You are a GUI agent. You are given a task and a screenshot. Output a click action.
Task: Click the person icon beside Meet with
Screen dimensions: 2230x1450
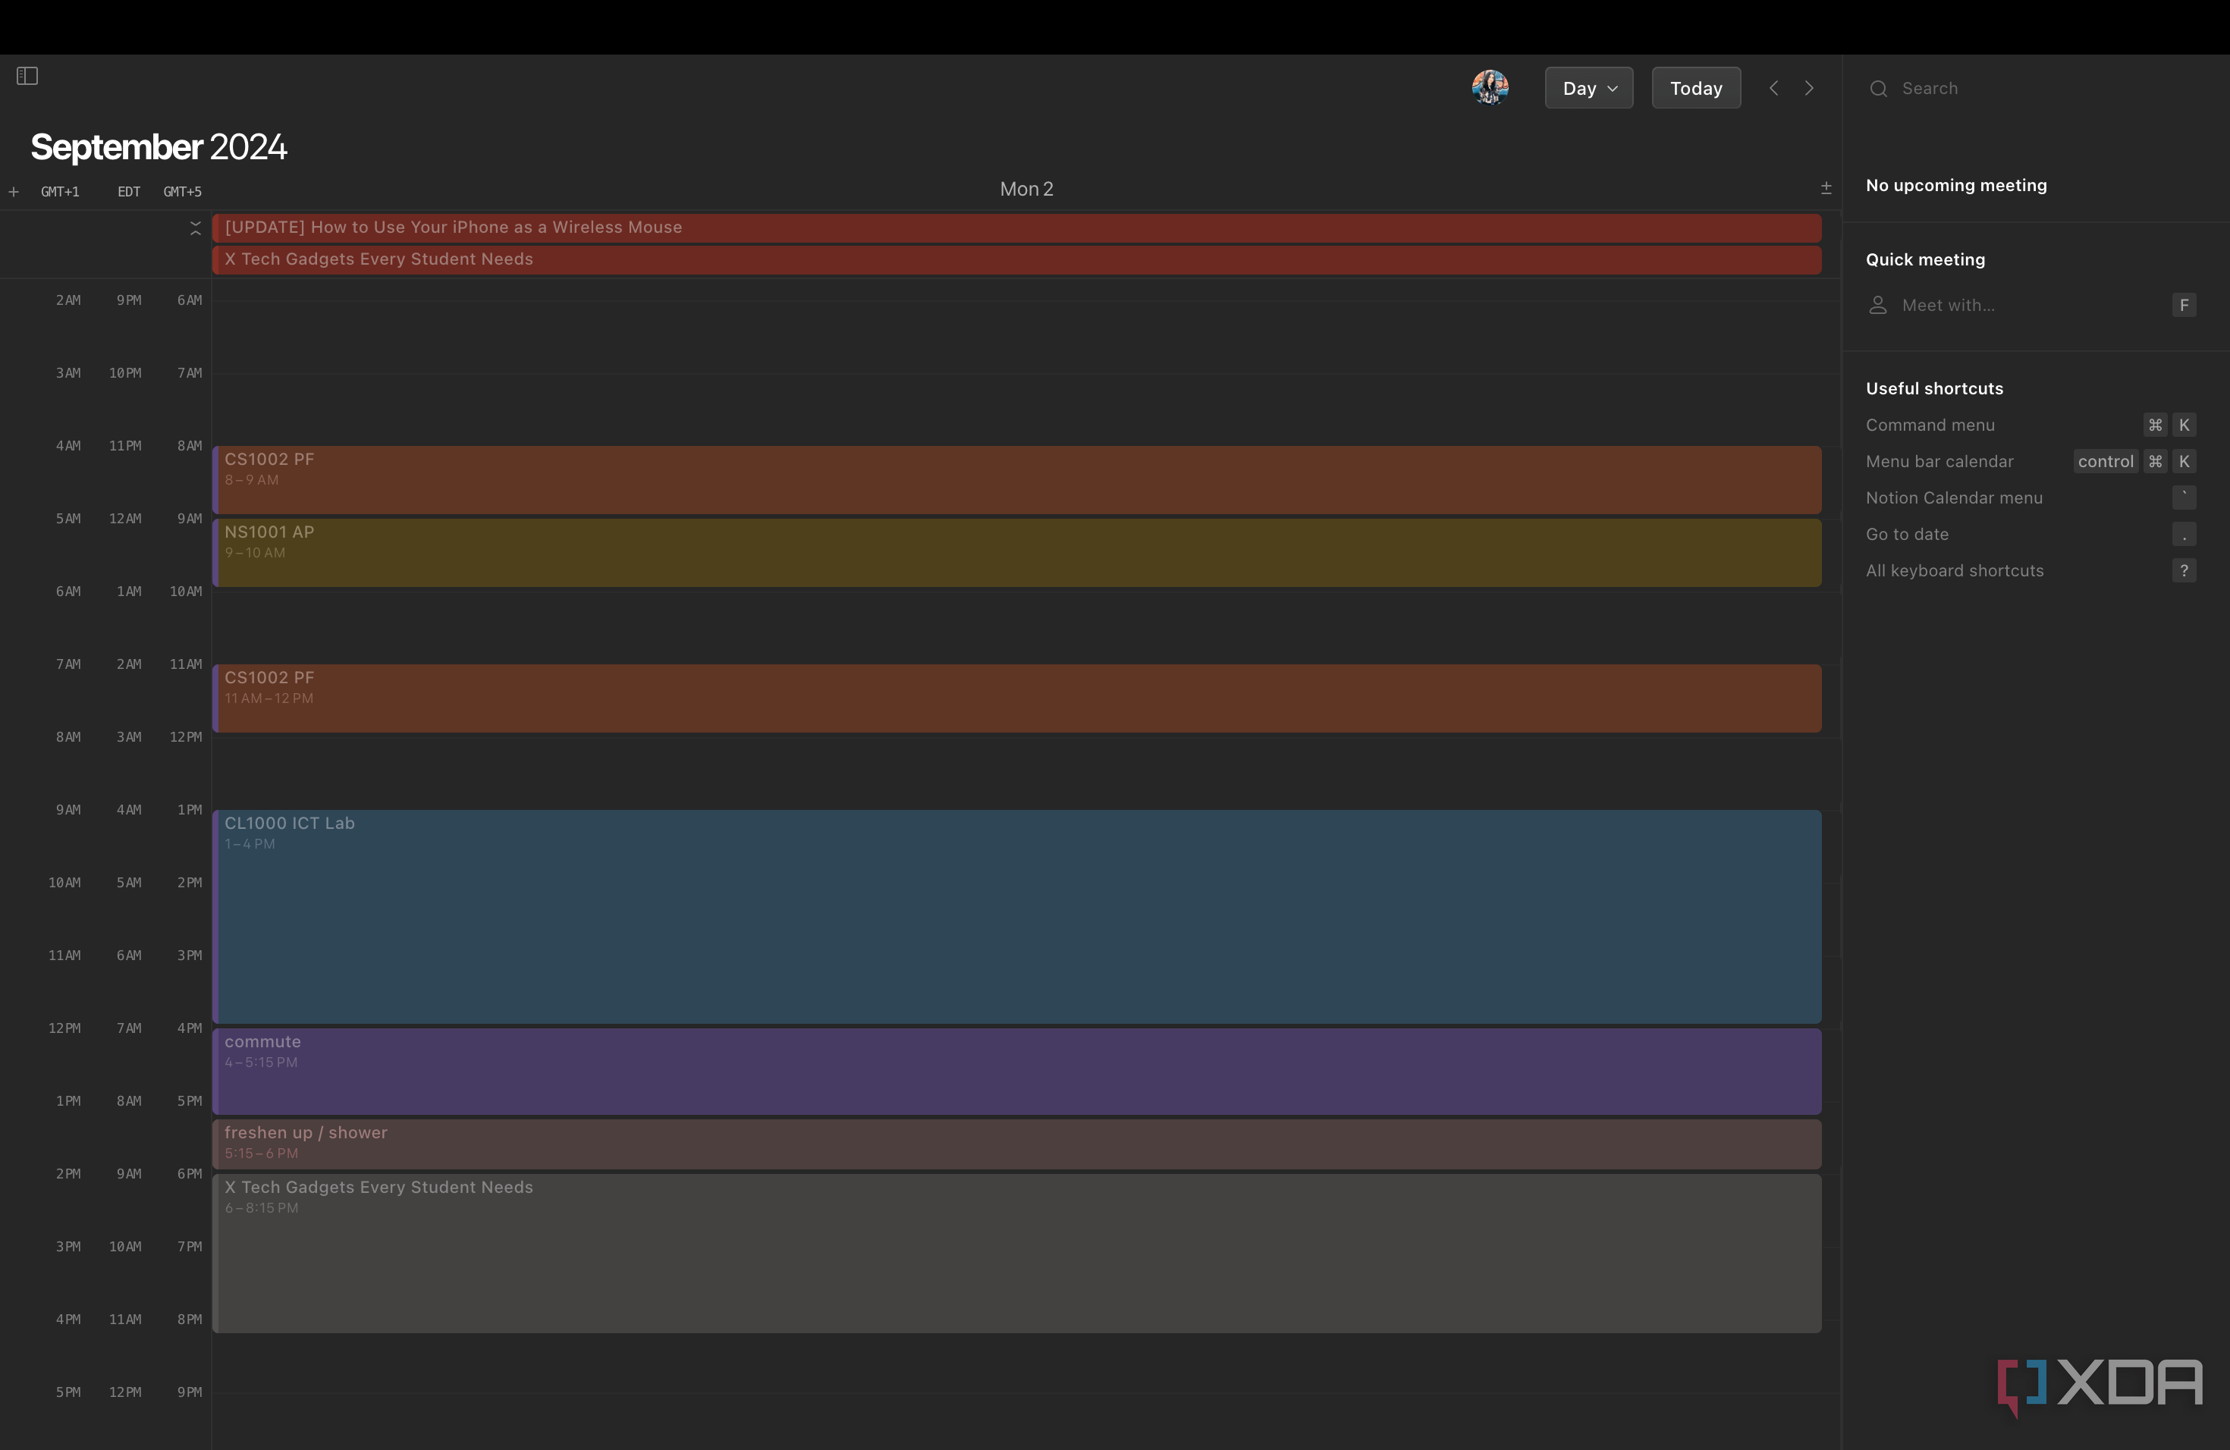tap(1878, 306)
